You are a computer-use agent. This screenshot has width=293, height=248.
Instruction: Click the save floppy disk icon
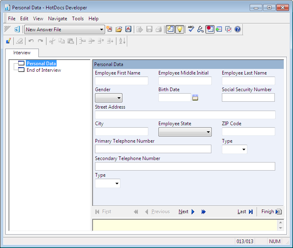tap(149, 29)
